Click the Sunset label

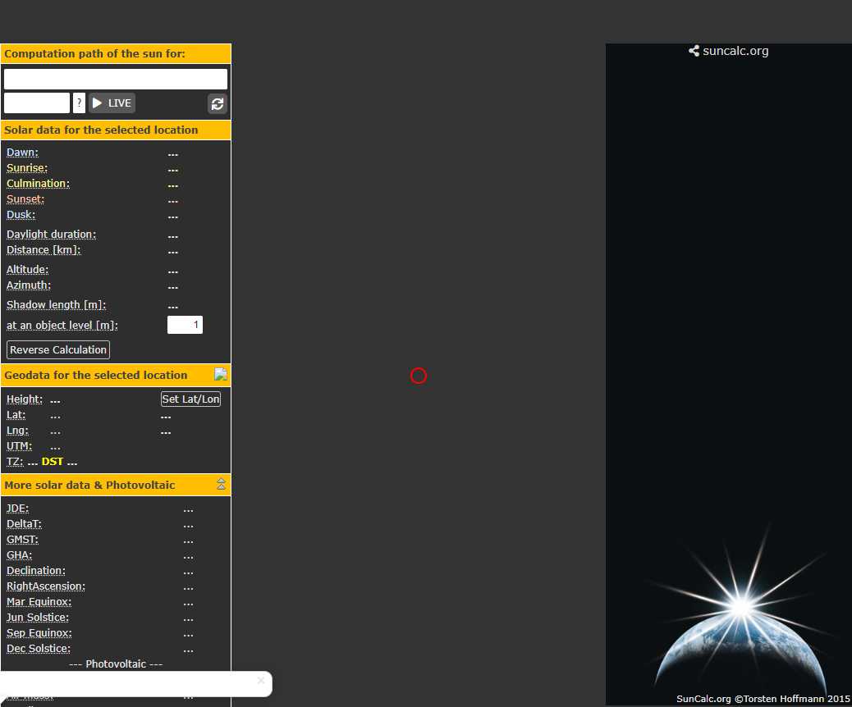(x=25, y=199)
